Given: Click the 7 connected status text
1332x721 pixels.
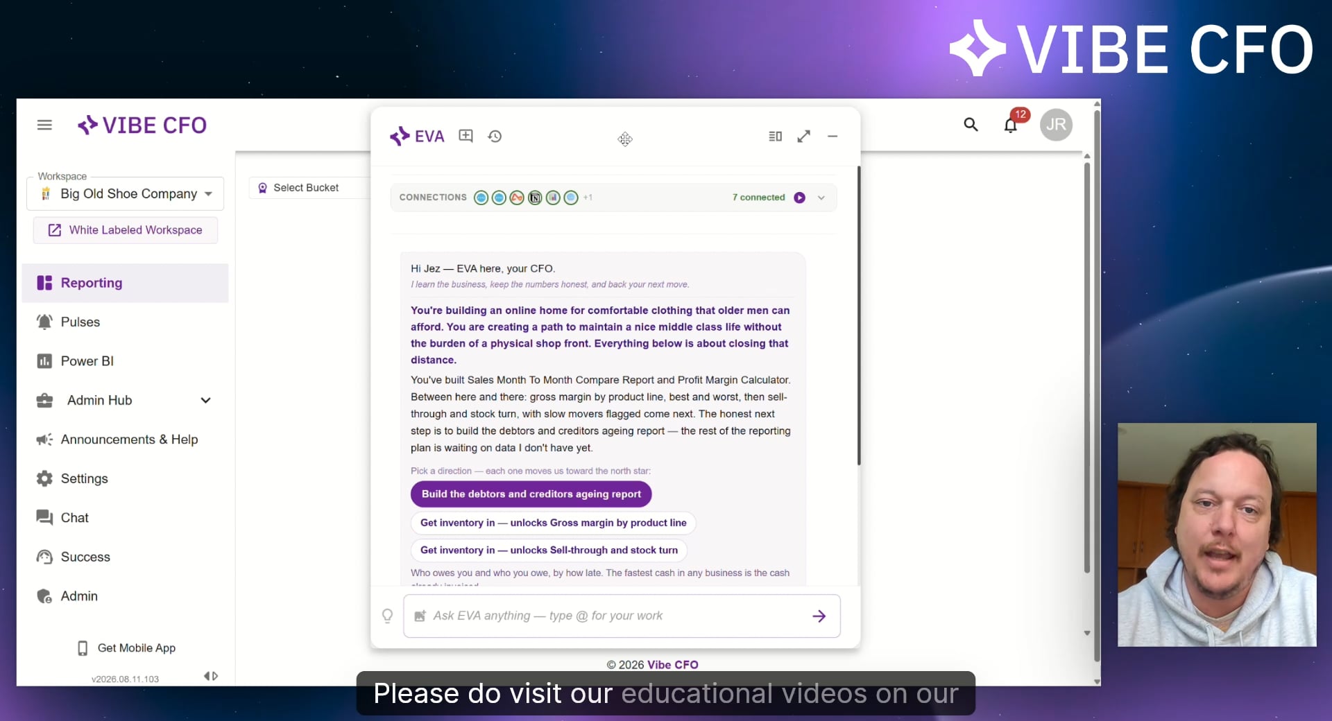Looking at the screenshot, I should coord(758,198).
